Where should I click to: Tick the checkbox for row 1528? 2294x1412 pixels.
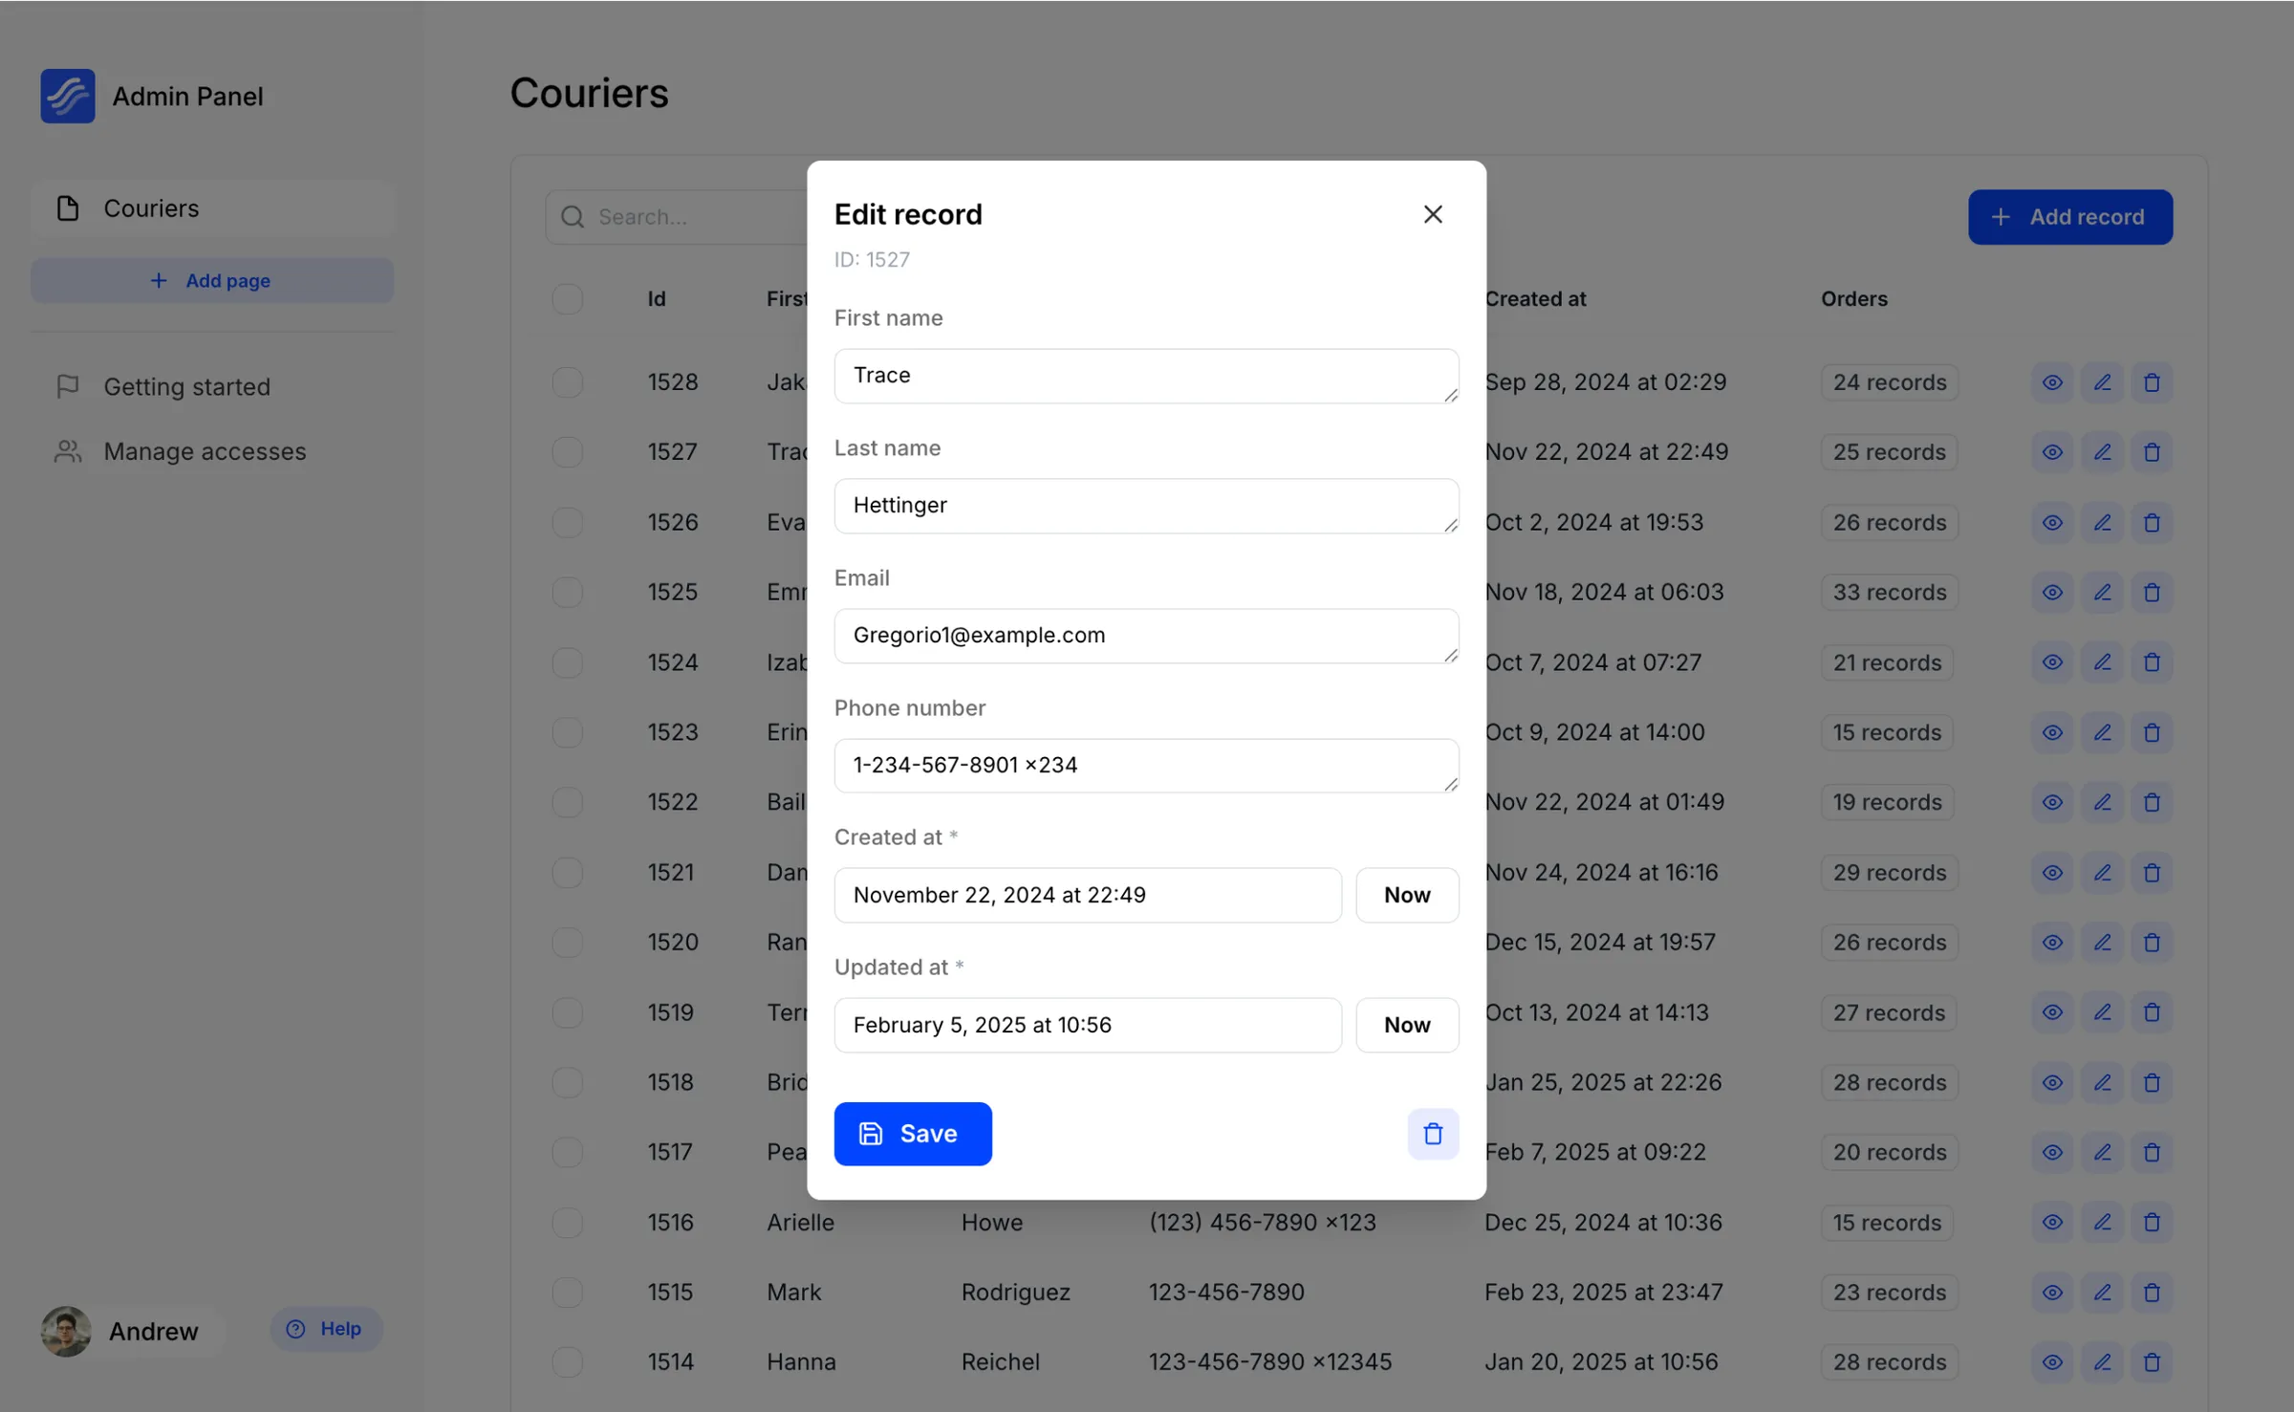point(568,382)
